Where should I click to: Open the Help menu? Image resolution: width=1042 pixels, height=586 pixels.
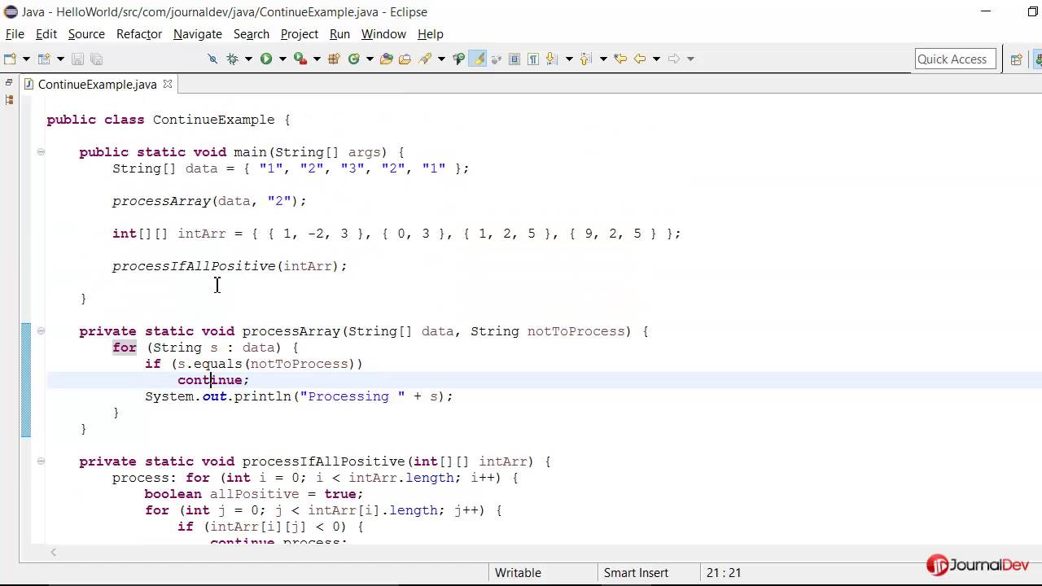(x=431, y=33)
